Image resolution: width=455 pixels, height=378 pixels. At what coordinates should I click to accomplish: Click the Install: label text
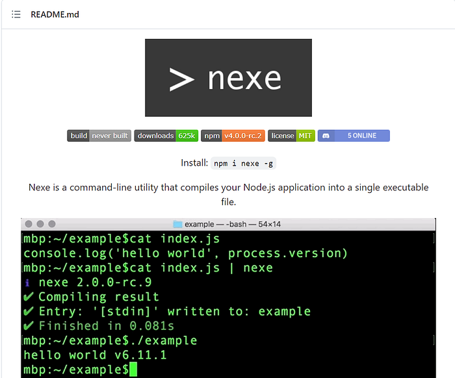click(194, 163)
